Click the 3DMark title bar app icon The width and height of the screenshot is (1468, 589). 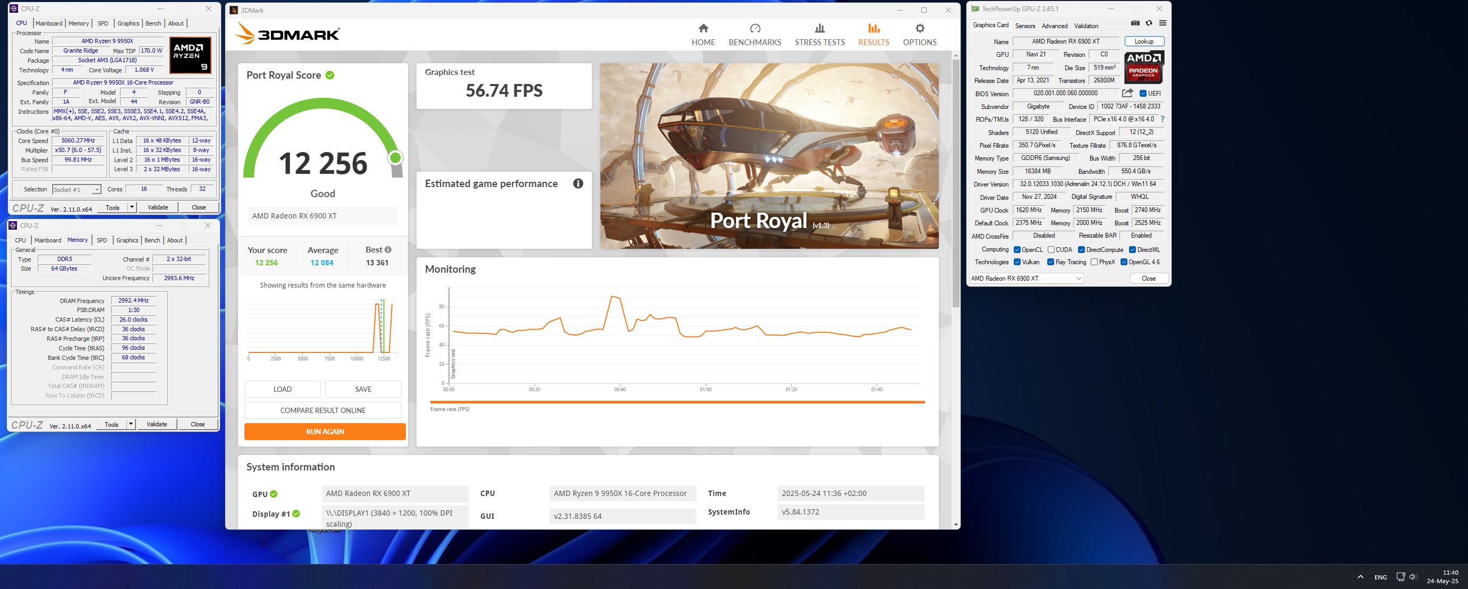(x=234, y=10)
